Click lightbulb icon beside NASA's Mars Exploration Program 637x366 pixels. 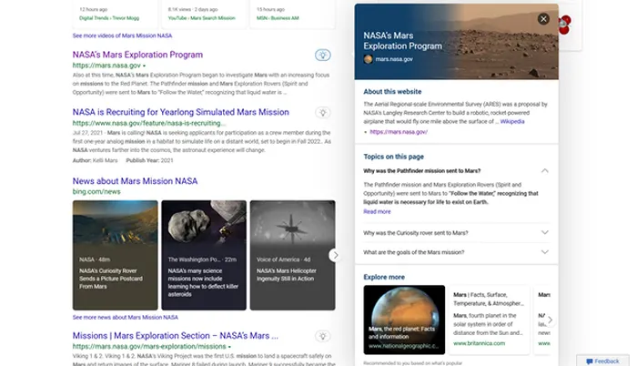tap(322, 56)
